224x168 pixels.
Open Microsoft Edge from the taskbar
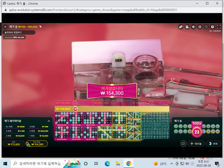pyautogui.click(x=107, y=164)
